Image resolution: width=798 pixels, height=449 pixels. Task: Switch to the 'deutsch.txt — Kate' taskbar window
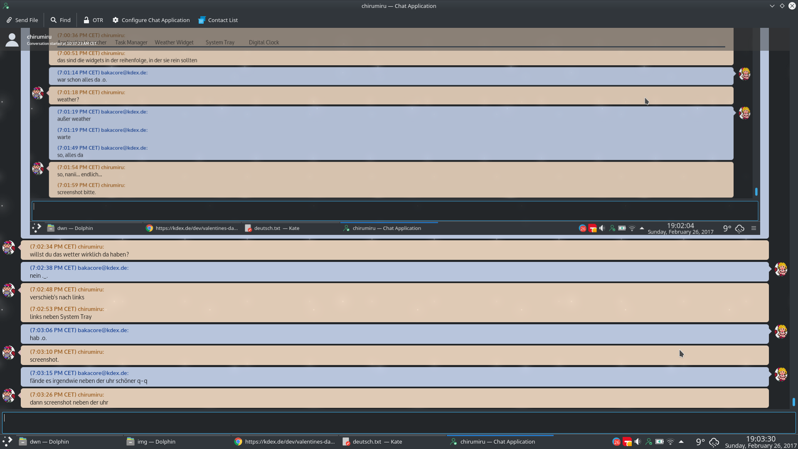pos(393,442)
